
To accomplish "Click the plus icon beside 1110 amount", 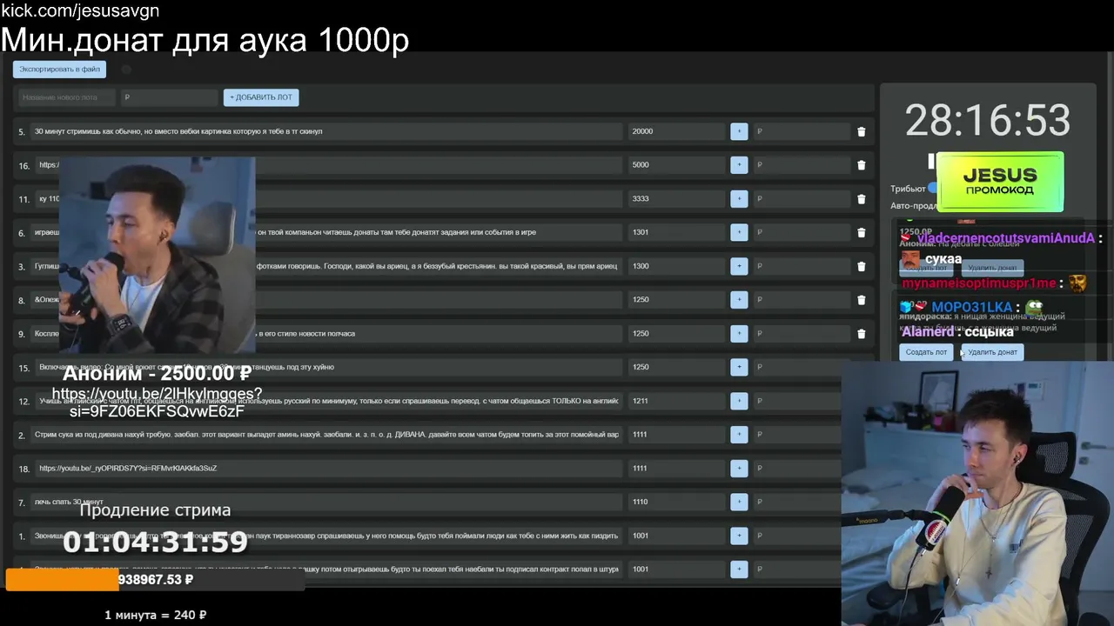I will click(739, 502).
